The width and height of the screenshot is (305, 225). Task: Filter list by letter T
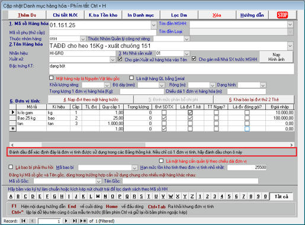(x=149, y=197)
